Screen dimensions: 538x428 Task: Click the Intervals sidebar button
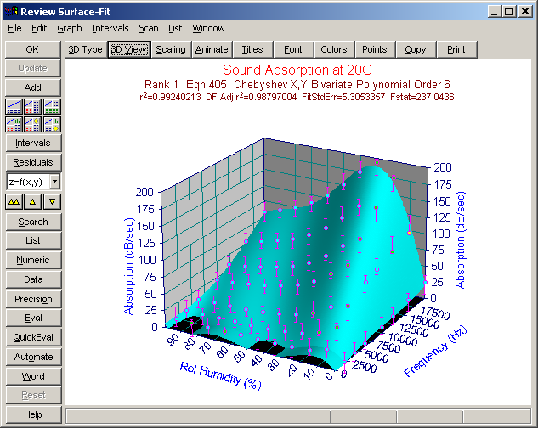[x=33, y=143]
